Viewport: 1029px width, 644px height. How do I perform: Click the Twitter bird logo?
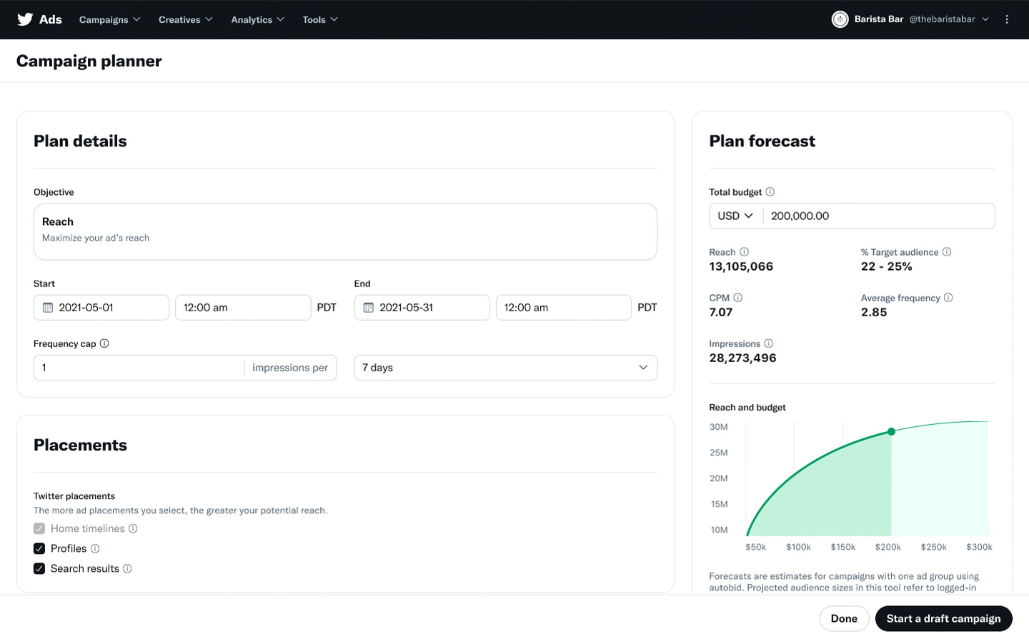(25, 19)
